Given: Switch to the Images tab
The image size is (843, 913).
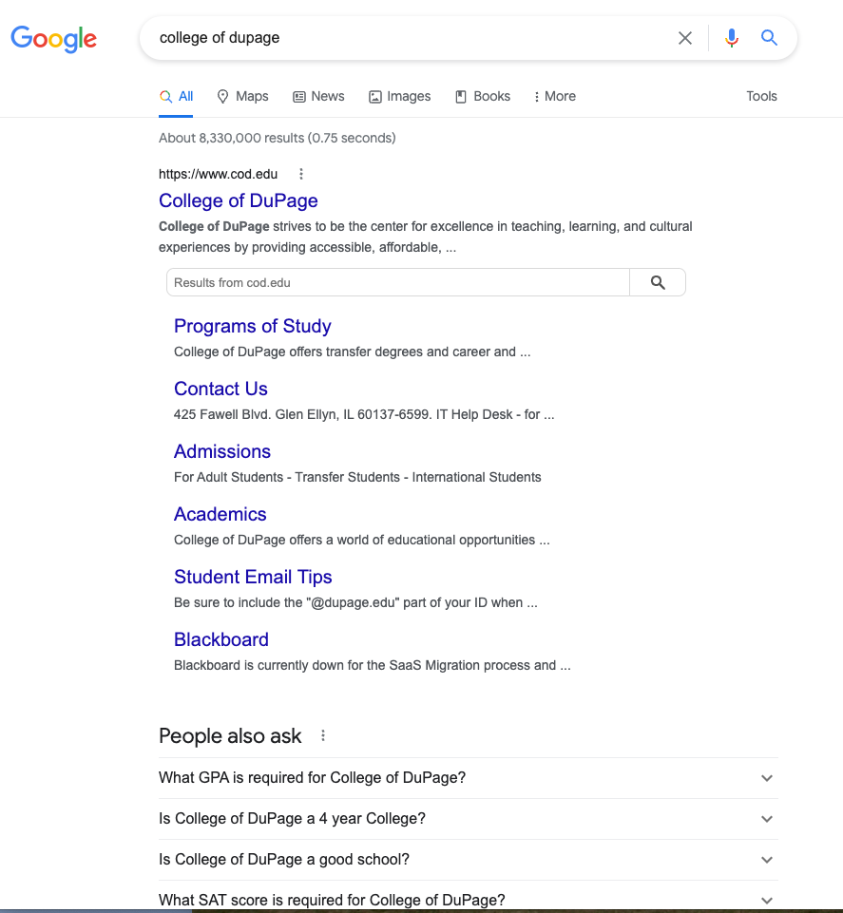Looking at the screenshot, I should point(399,96).
